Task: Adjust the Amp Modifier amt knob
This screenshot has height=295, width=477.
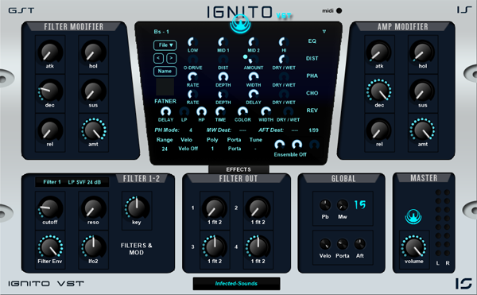Action: [423, 130]
